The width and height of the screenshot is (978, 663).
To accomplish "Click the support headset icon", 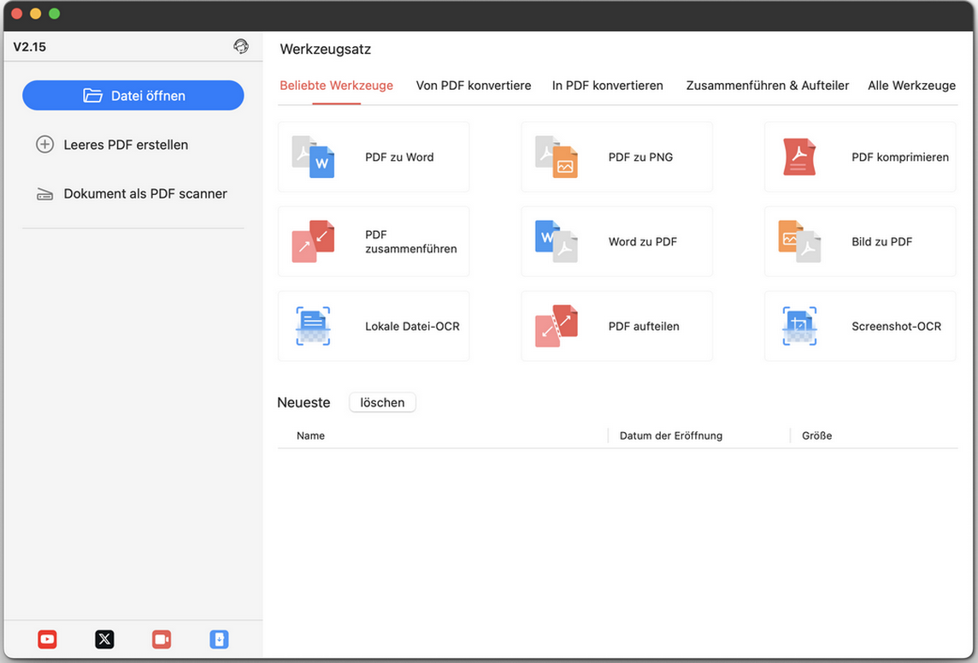I will tap(241, 47).
